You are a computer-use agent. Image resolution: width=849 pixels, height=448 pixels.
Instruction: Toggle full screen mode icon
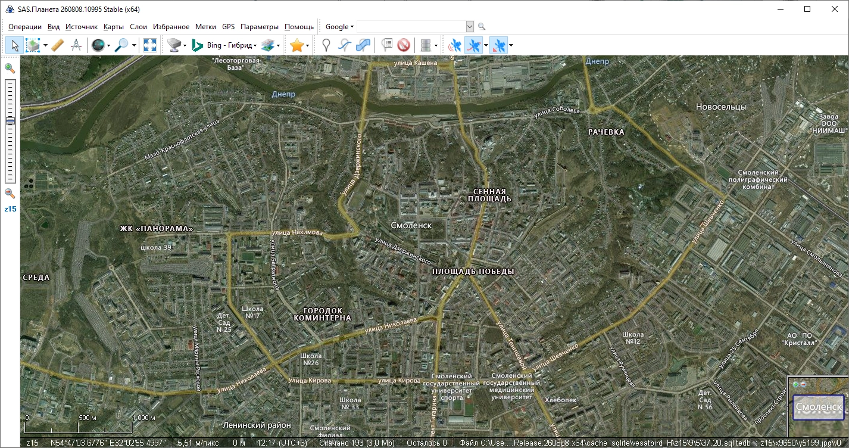pos(150,45)
